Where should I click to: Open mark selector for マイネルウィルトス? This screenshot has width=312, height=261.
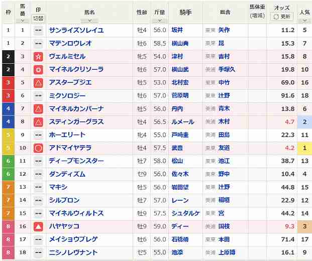(38, 213)
